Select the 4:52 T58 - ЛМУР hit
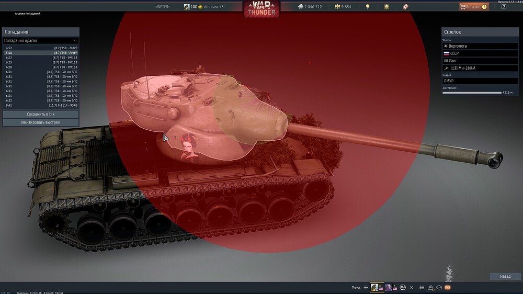Image resolution: width=523 pixels, height=294 pixels. click(41, 48)
